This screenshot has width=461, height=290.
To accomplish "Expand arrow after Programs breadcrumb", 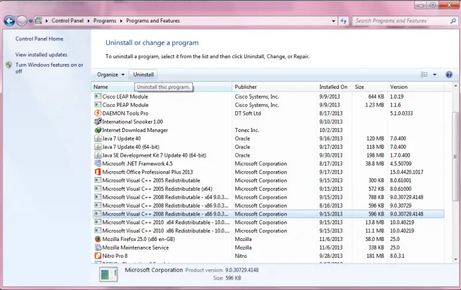I will click(x=121, y=21).
